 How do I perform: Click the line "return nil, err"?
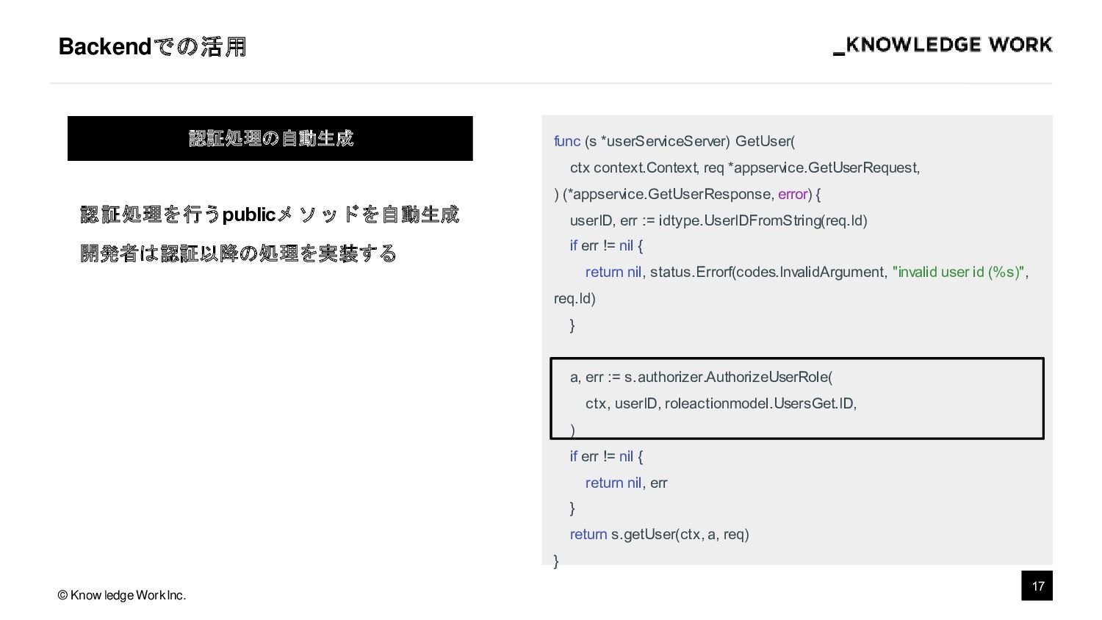coord(627,483)
